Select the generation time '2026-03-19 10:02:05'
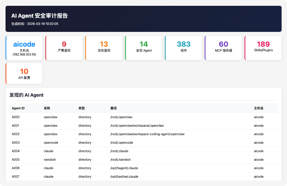This screenshot has height=186, width=287. click(x=43, y=24)
